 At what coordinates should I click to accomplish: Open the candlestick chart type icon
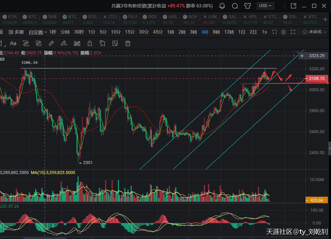[77, 44]
